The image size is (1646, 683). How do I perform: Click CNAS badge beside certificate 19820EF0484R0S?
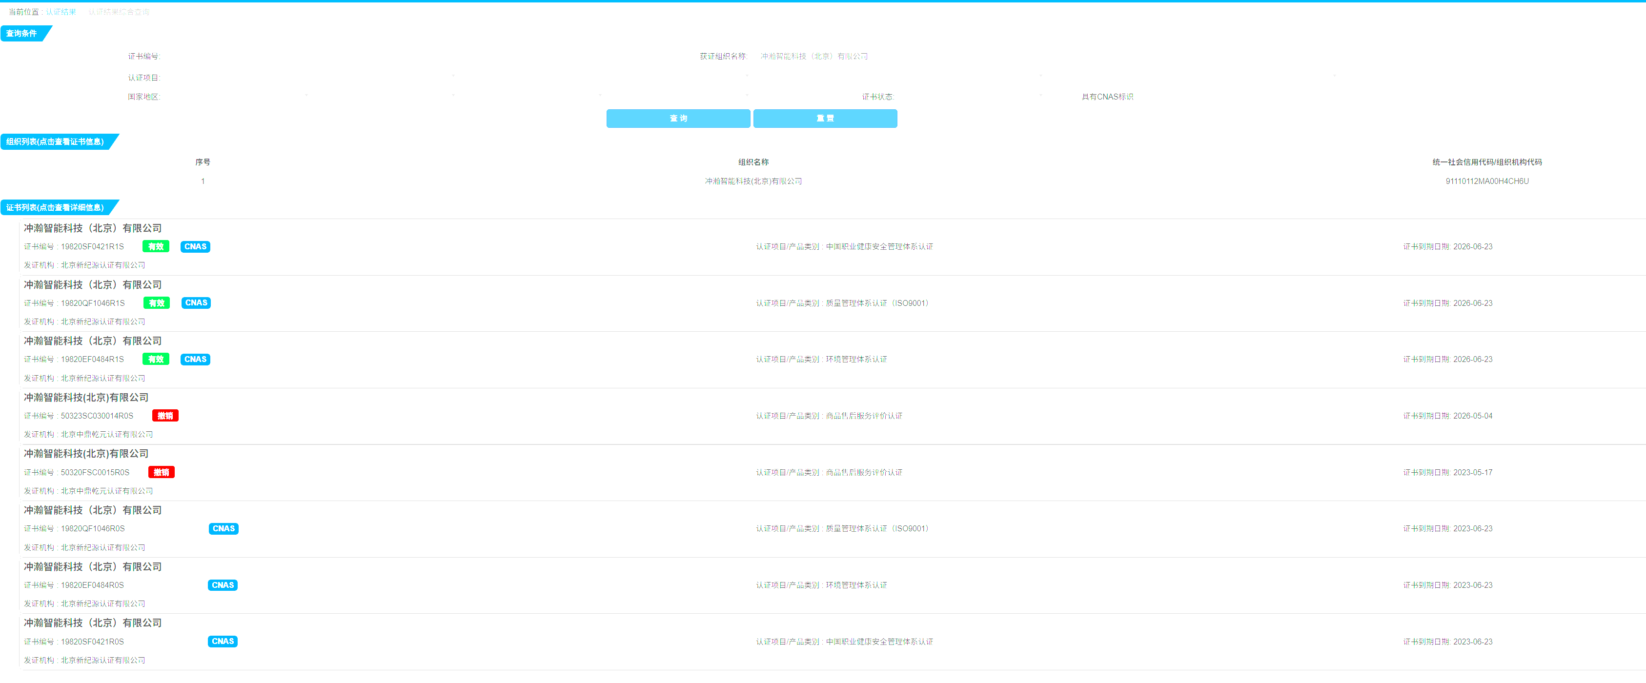tap(223, 585)
